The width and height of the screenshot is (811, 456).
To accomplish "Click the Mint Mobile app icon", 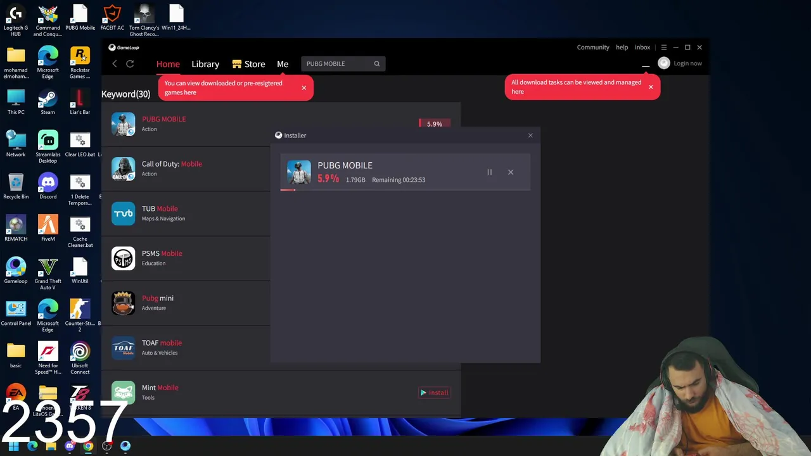I will 123,393.
